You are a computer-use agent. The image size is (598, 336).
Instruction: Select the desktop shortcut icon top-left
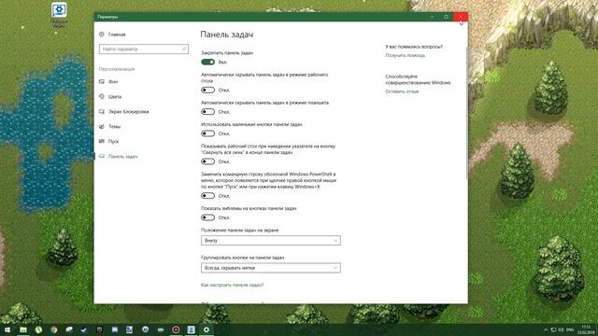(59, 15)
